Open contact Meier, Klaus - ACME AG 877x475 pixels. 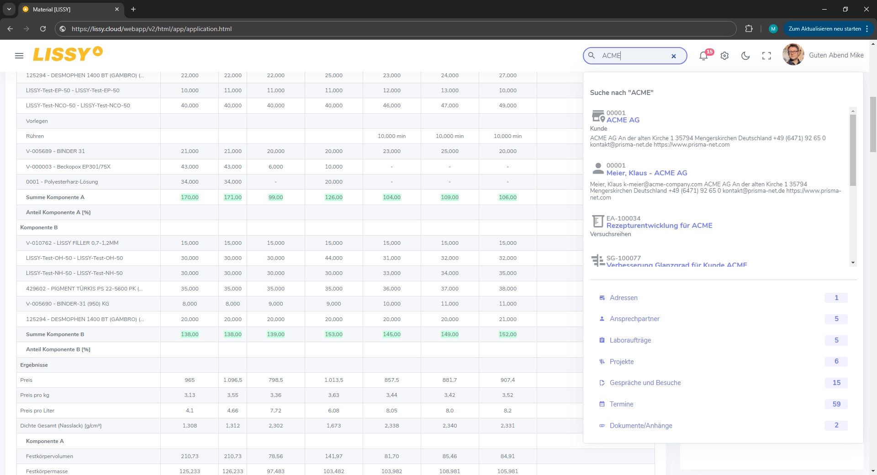click(x=646, y=173)
